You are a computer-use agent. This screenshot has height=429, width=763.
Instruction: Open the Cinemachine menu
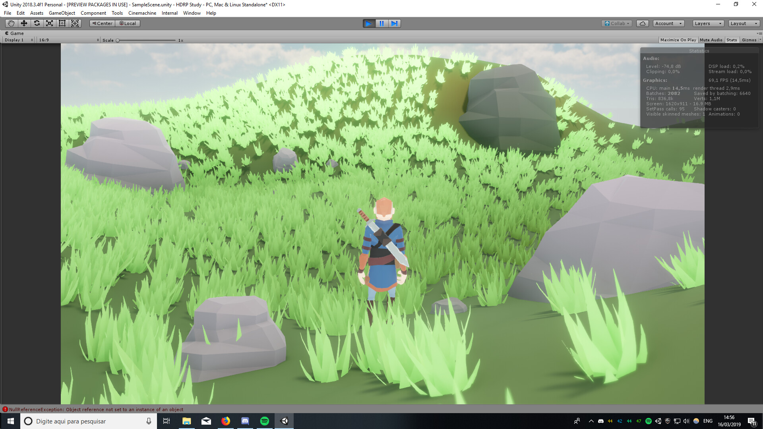[142, 13]
